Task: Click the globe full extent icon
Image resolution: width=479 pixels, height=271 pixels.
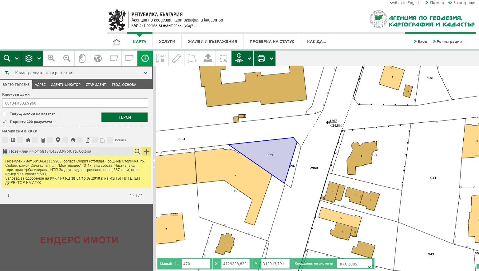Action: (x=98, y=58)
